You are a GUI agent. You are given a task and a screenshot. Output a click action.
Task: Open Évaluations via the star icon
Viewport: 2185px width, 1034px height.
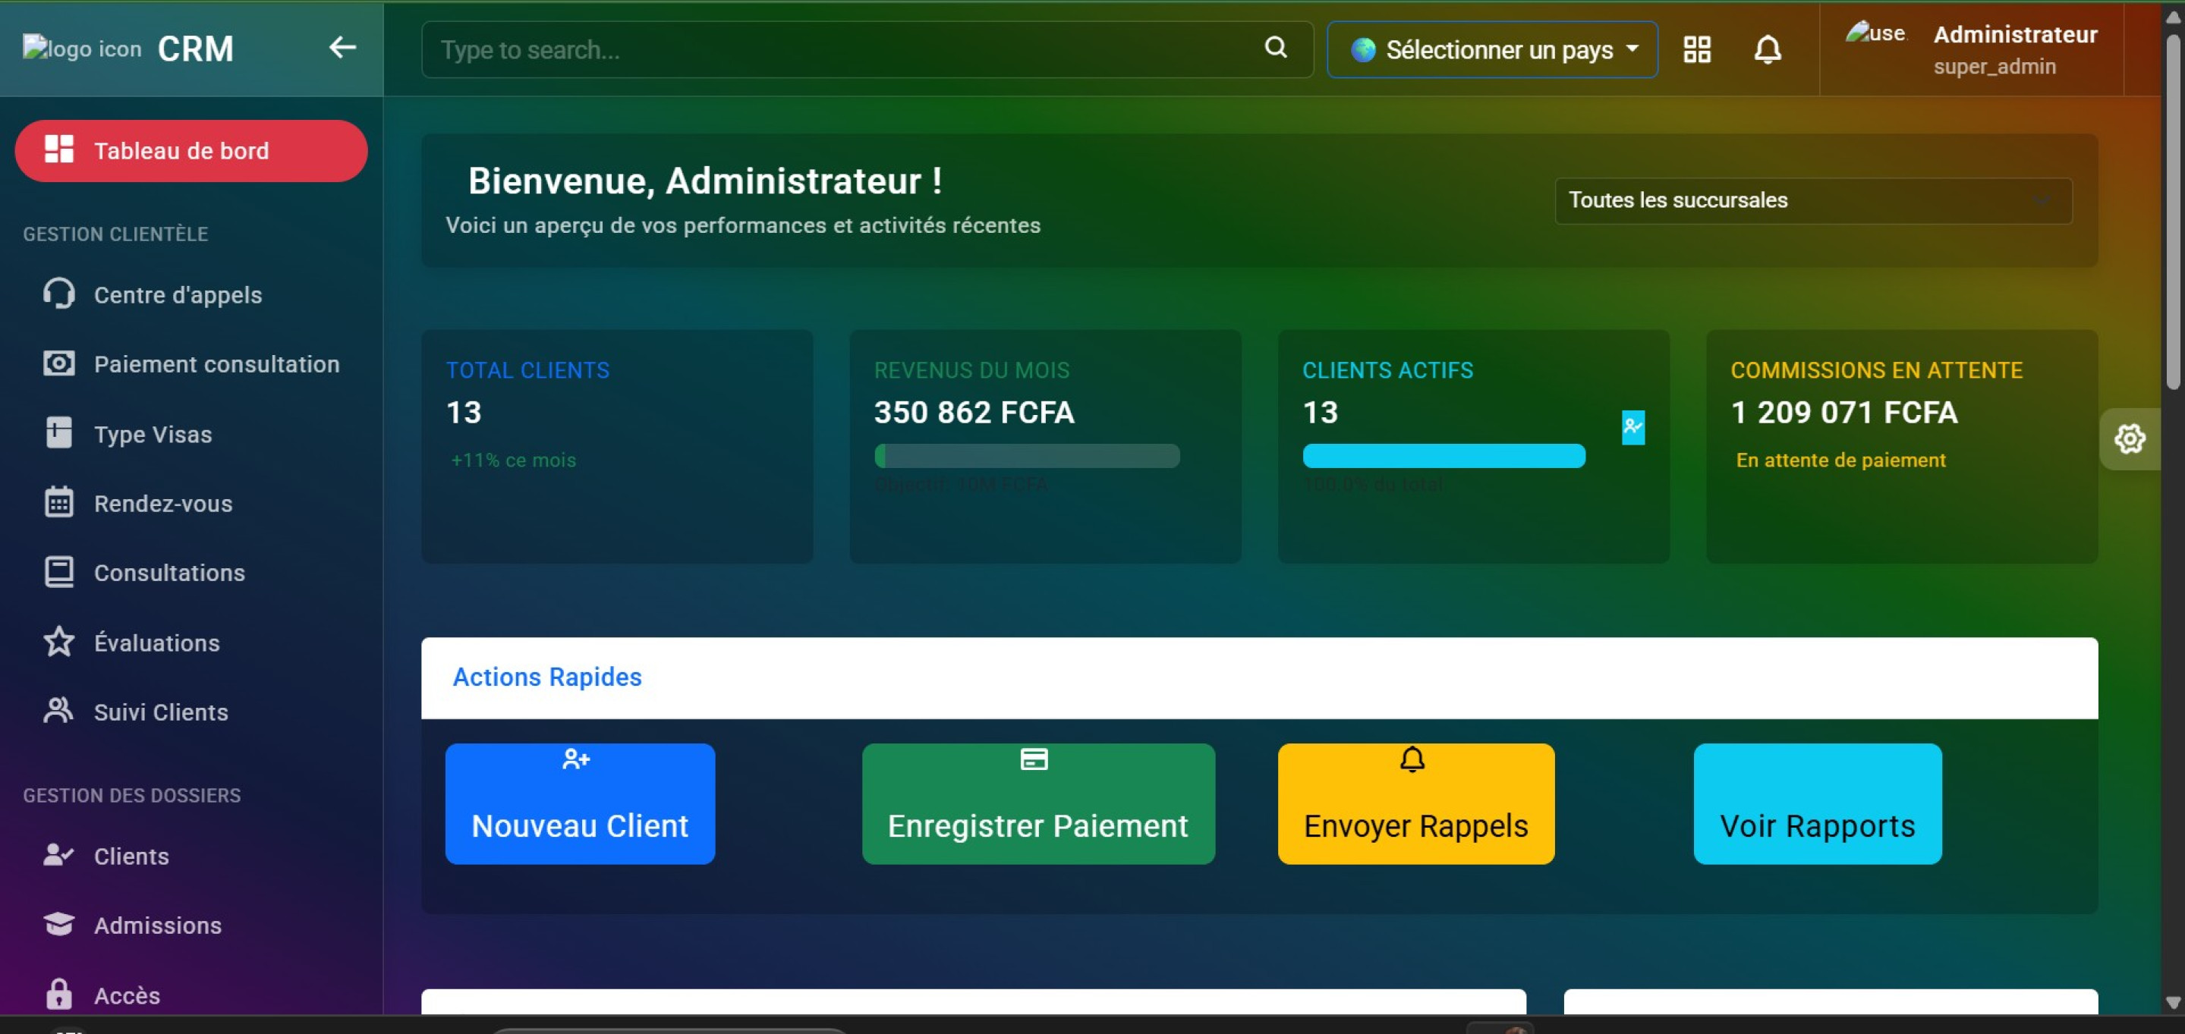(58, 643)
